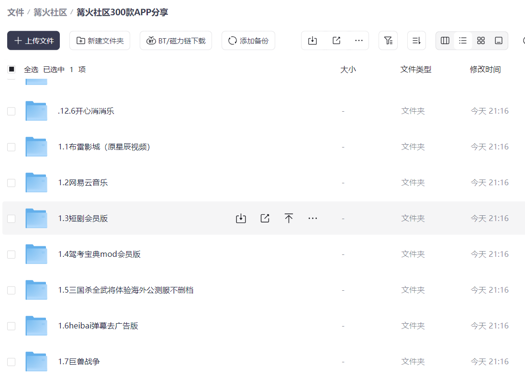Viewport: 525px width, 380px height.
Task: Share the 1.3短剧会员版 folder via its row icon
Action: click(265, 218)
